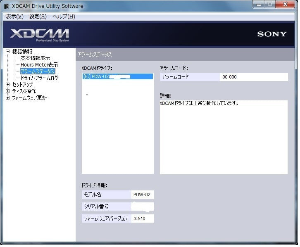Close the XDCAM Drive Utility window
This screenshot has height=247, width=300.
tap(285, 5)
